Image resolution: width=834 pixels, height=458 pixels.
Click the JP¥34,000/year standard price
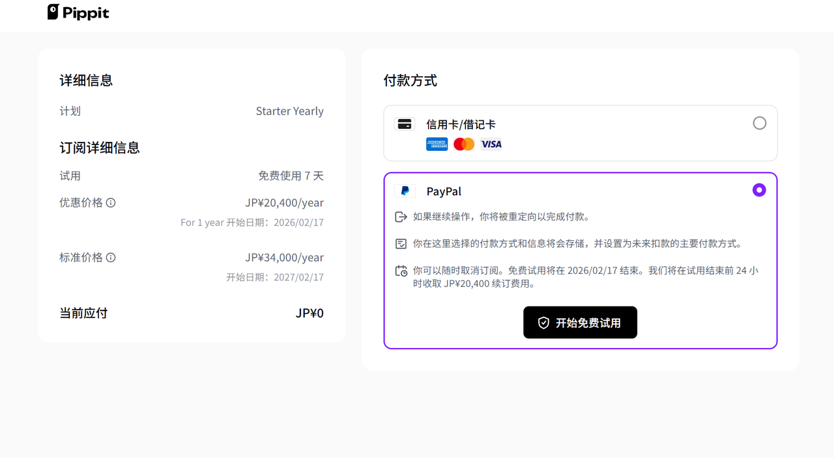click(284, 258)
